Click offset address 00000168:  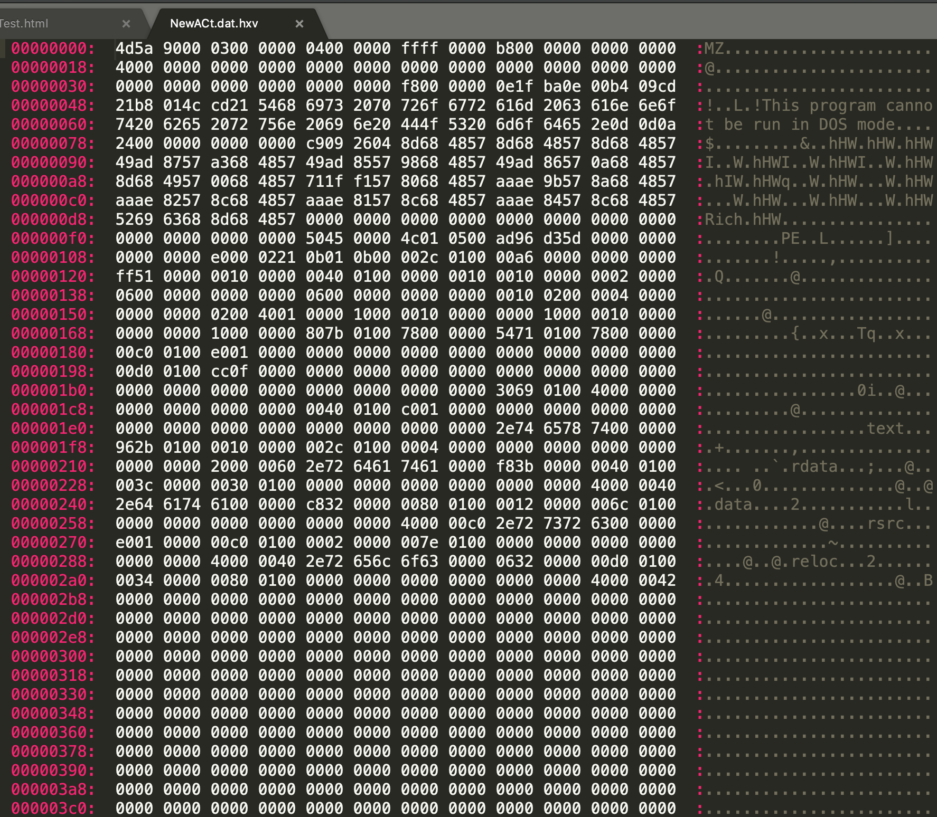53,334
